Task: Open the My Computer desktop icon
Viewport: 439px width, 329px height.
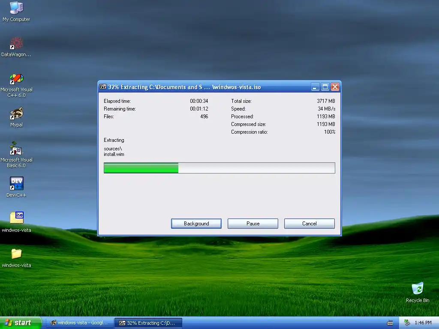Action: pyautogui.click(x=16, y=11)
